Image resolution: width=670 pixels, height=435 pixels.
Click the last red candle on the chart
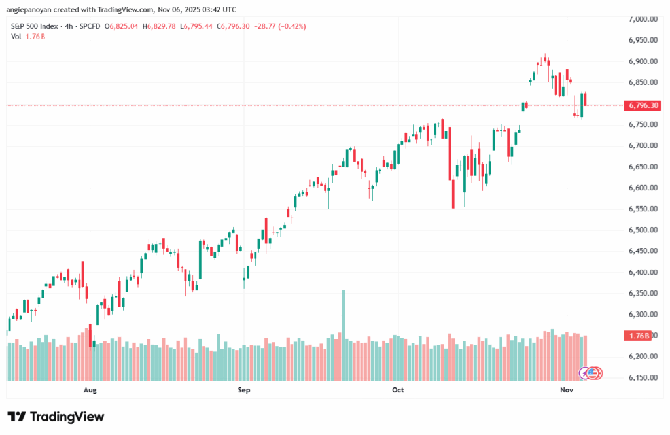tap(585, 99)
